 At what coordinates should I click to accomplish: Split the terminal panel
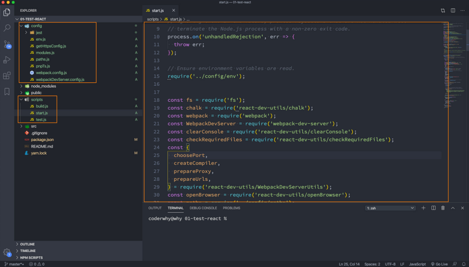click(433, 208)
